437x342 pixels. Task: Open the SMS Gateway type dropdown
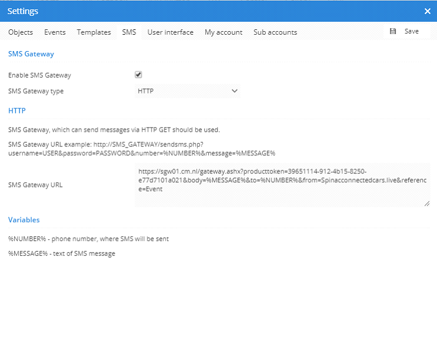pos(187,91)
